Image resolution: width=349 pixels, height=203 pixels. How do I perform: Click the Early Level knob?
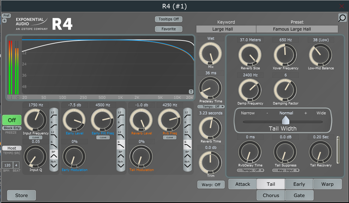74,120
